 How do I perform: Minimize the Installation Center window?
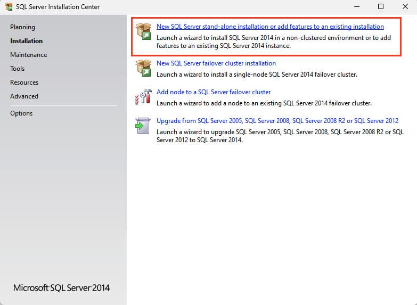point(357,6)
